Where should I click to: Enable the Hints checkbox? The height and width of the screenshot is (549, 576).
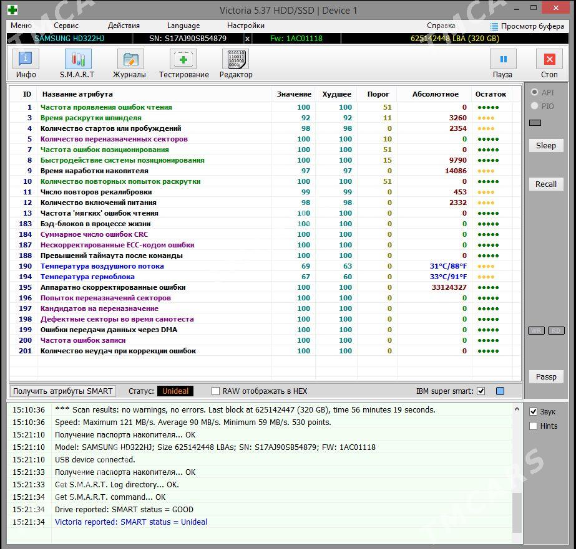click(x=534, y=426)
